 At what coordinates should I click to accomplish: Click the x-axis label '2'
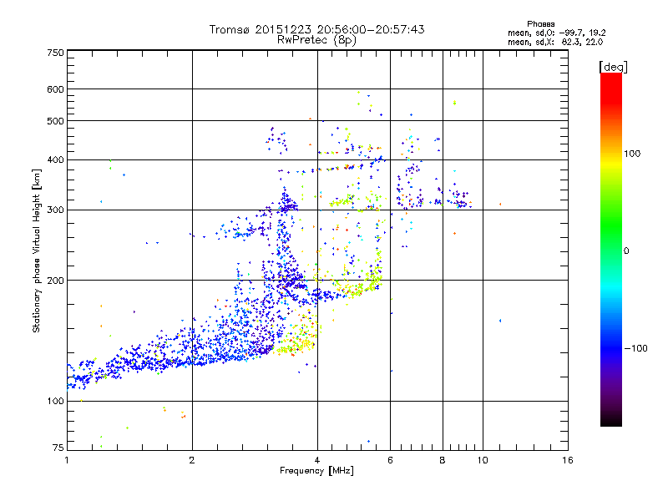coord(192,460)
